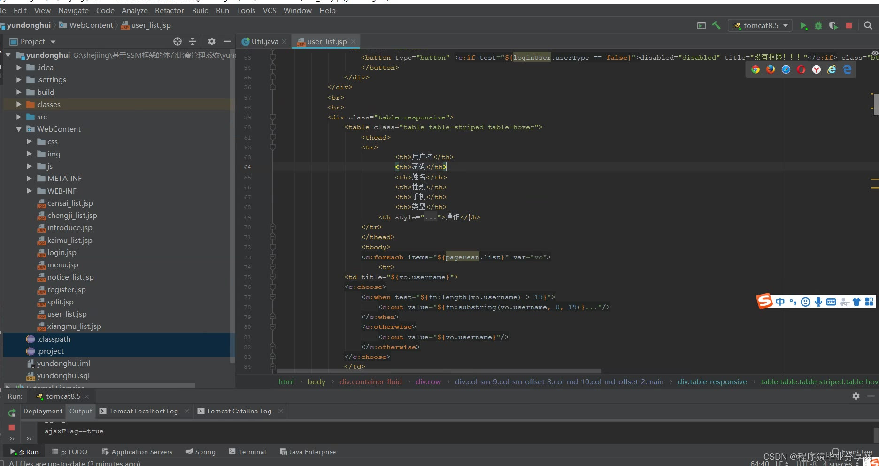Rerun server with green reload icon in Run panel
The image size is (879, 466).
(12, 412)
